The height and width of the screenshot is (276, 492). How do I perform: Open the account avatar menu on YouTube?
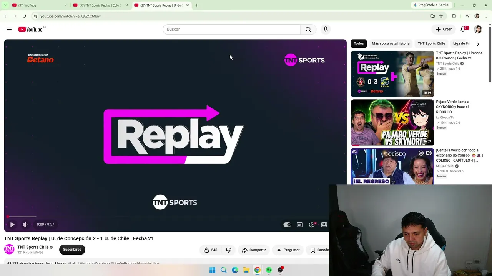(478, 30)
